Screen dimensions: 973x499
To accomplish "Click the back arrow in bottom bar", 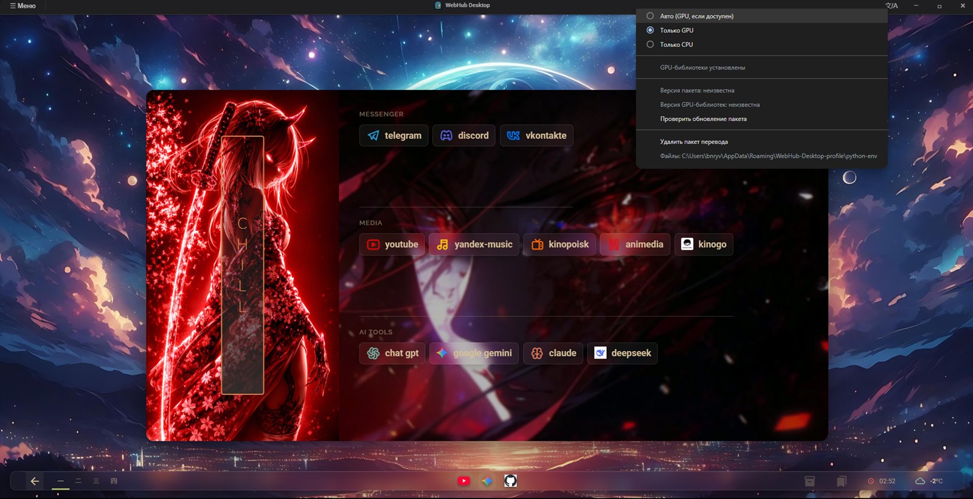I will 35,481.
